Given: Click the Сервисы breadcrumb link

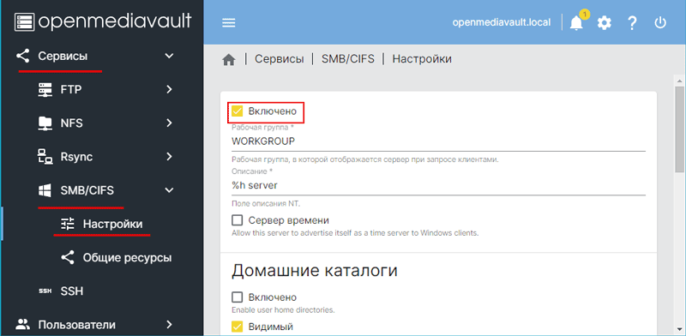Looking at the screenshot, I should coord(280,59).
